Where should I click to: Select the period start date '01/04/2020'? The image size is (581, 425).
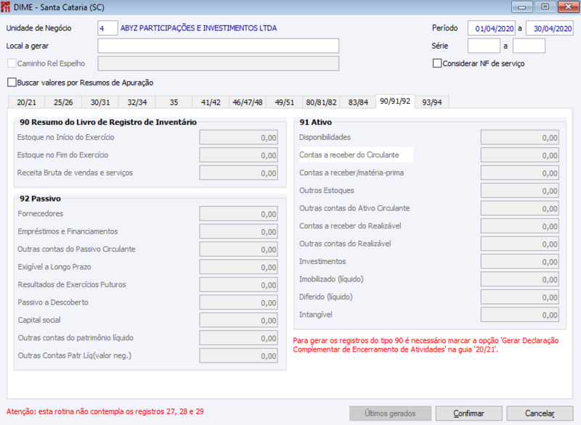tap(491, 27)
